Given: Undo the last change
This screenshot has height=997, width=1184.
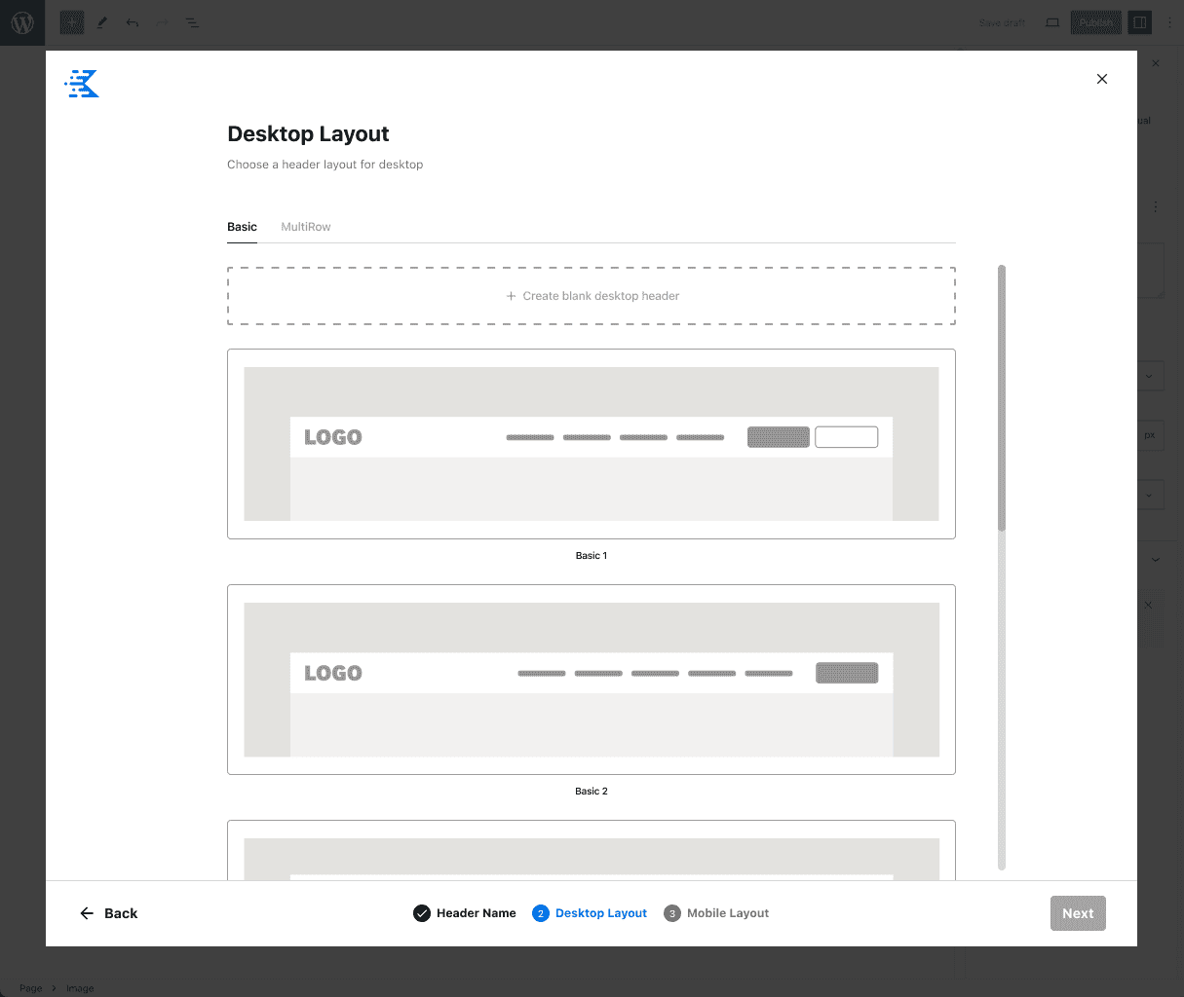Looking at the screenshot, I should tap(132, 22).
